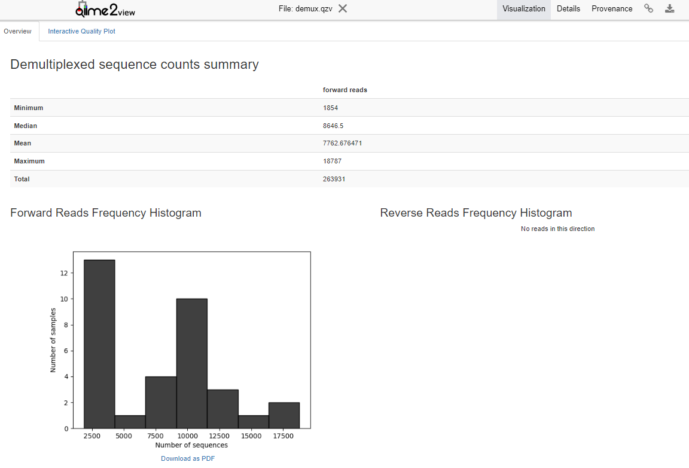Click the Mean value 7762.676471
This screenshot has width=689, height=468.
pos(342,144)
